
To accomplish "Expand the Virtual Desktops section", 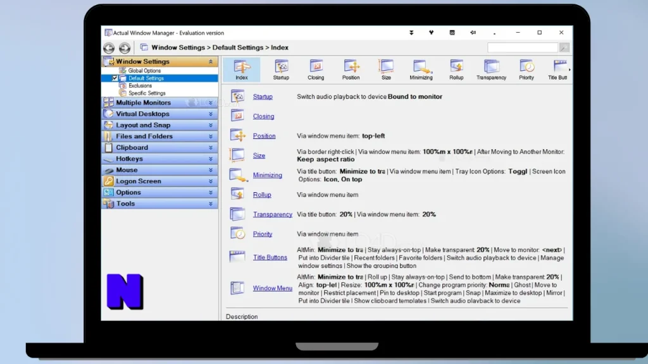I will click(211, 114).
